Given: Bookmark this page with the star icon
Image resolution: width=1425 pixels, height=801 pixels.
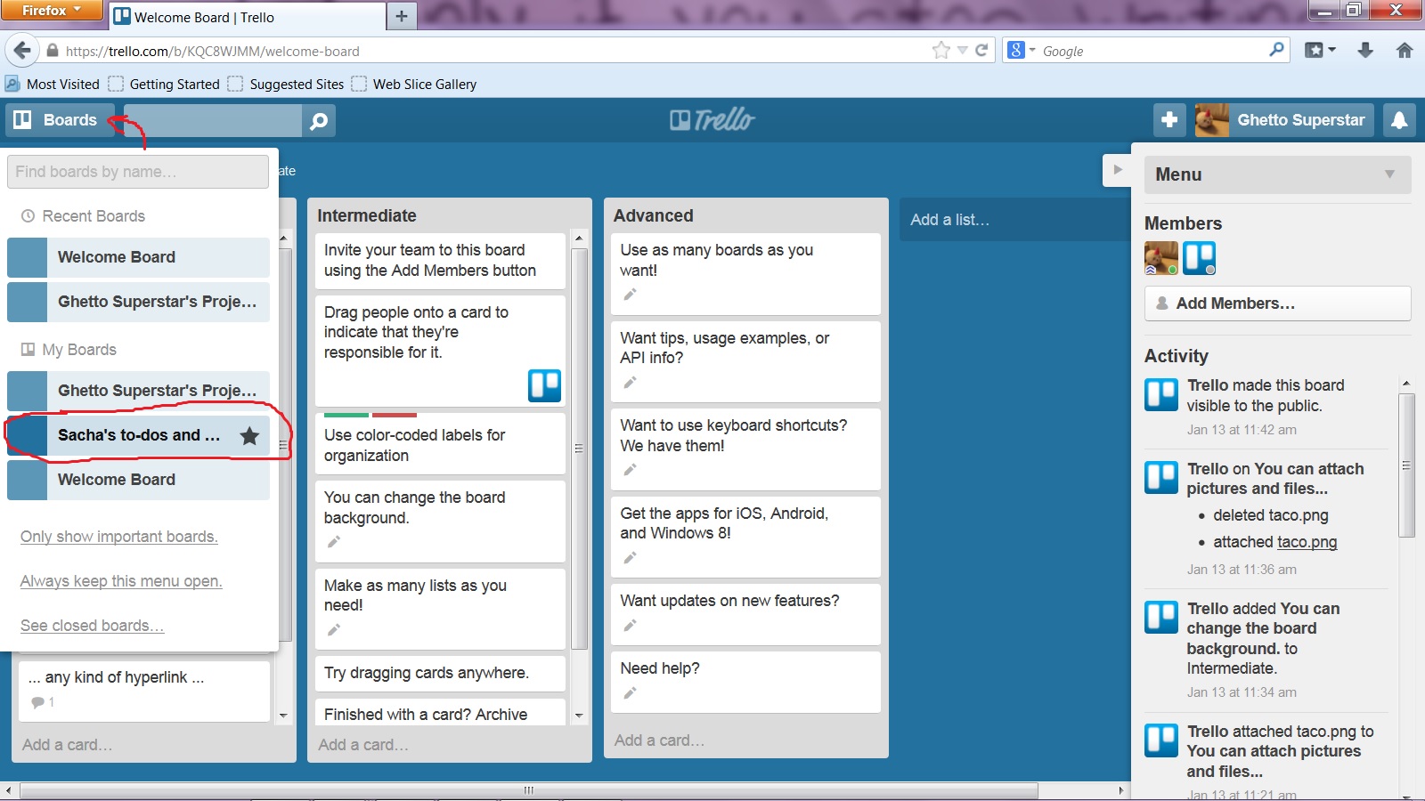Looking at the screenshot, I should coord(941,51).
